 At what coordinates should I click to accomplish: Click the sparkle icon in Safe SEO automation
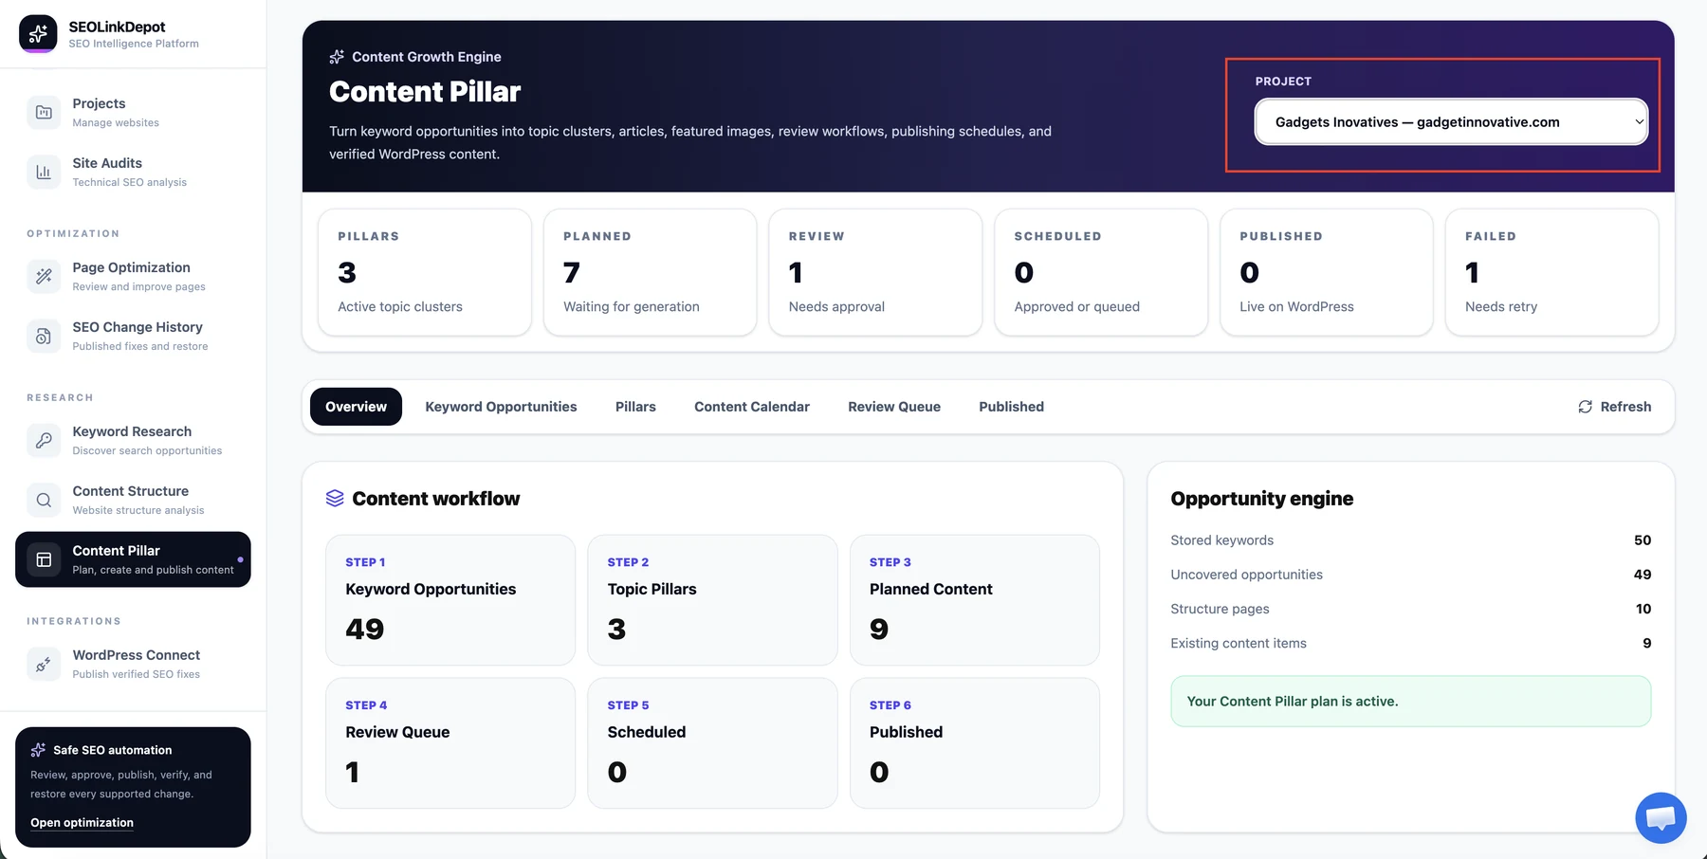38,750
